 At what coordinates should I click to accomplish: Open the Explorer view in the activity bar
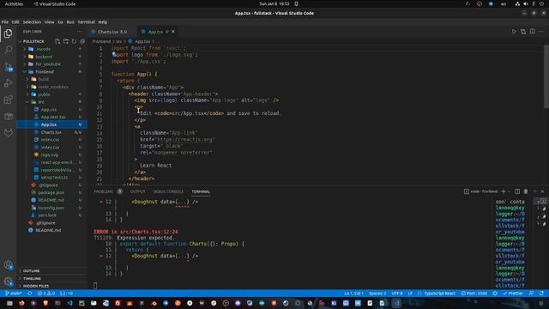[x=8, y=33]
